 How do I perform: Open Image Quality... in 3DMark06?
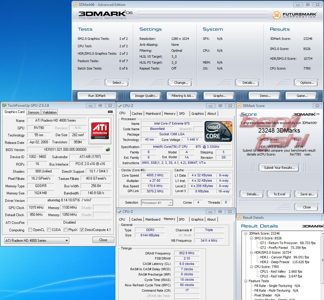(x=146, y=96)
